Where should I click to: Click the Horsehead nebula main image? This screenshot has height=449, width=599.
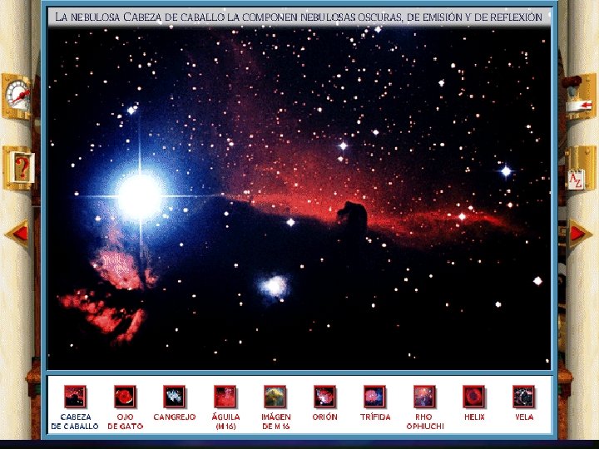299,199
